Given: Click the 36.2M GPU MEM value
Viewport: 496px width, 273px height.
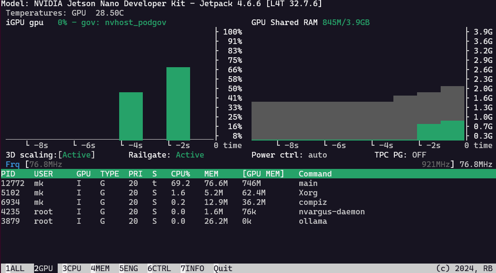Looking at the screenshot, I should 254,203.
